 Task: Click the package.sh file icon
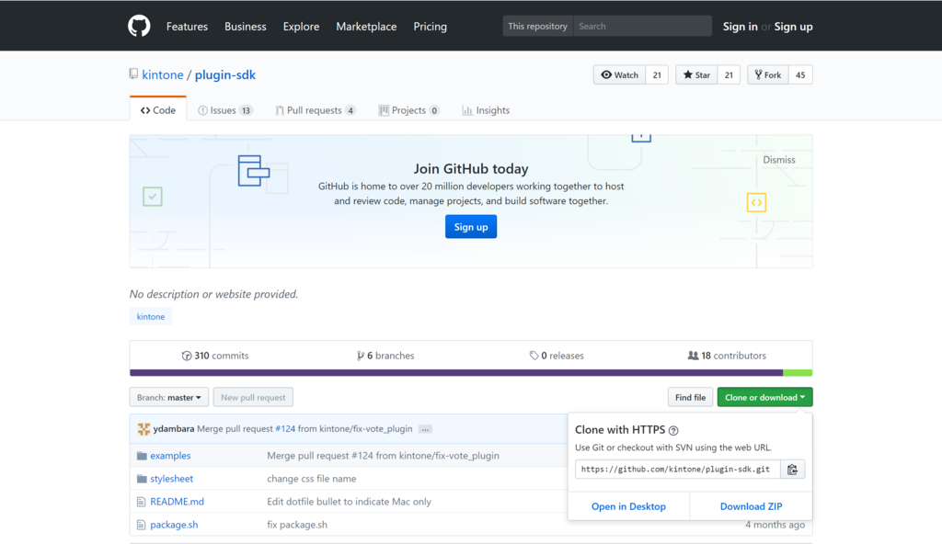click(141, 525)
